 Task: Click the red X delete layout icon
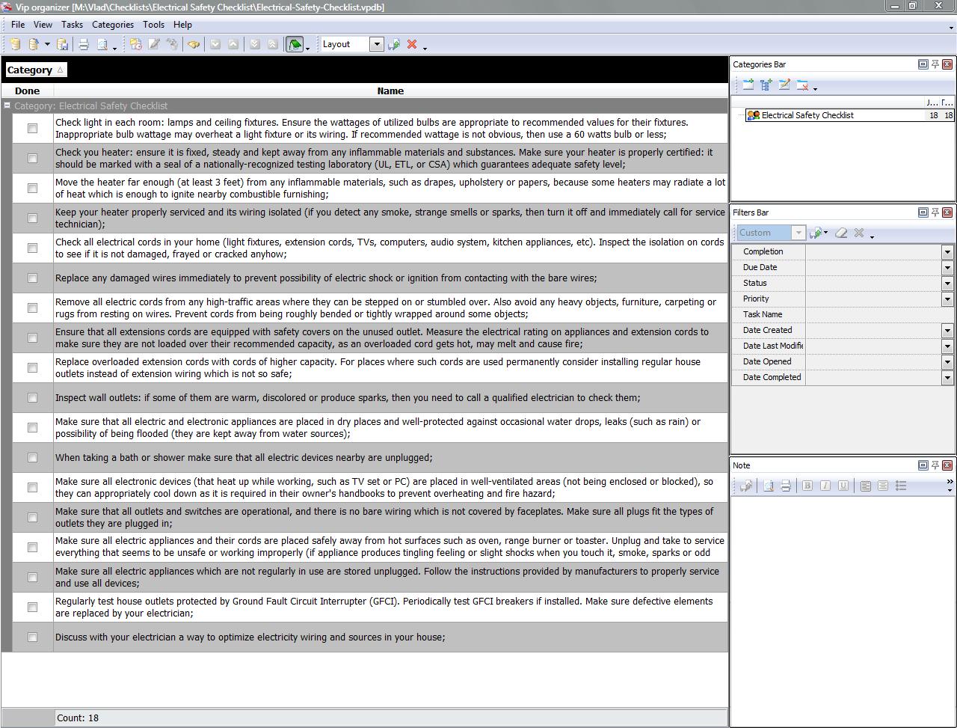pos(412,44)
